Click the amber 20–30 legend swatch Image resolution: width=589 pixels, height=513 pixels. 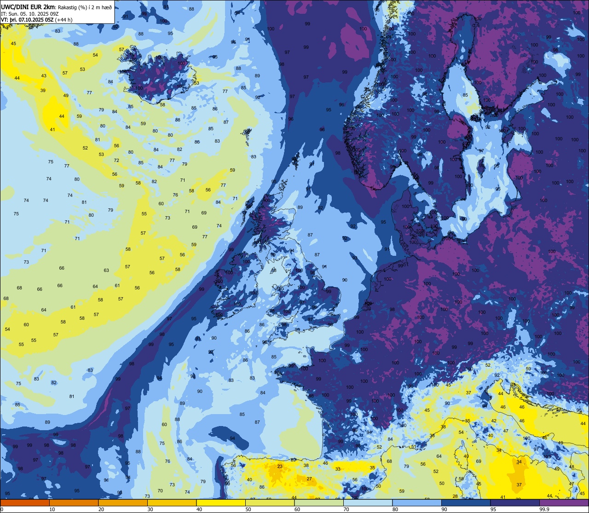(x=123, y=502)
